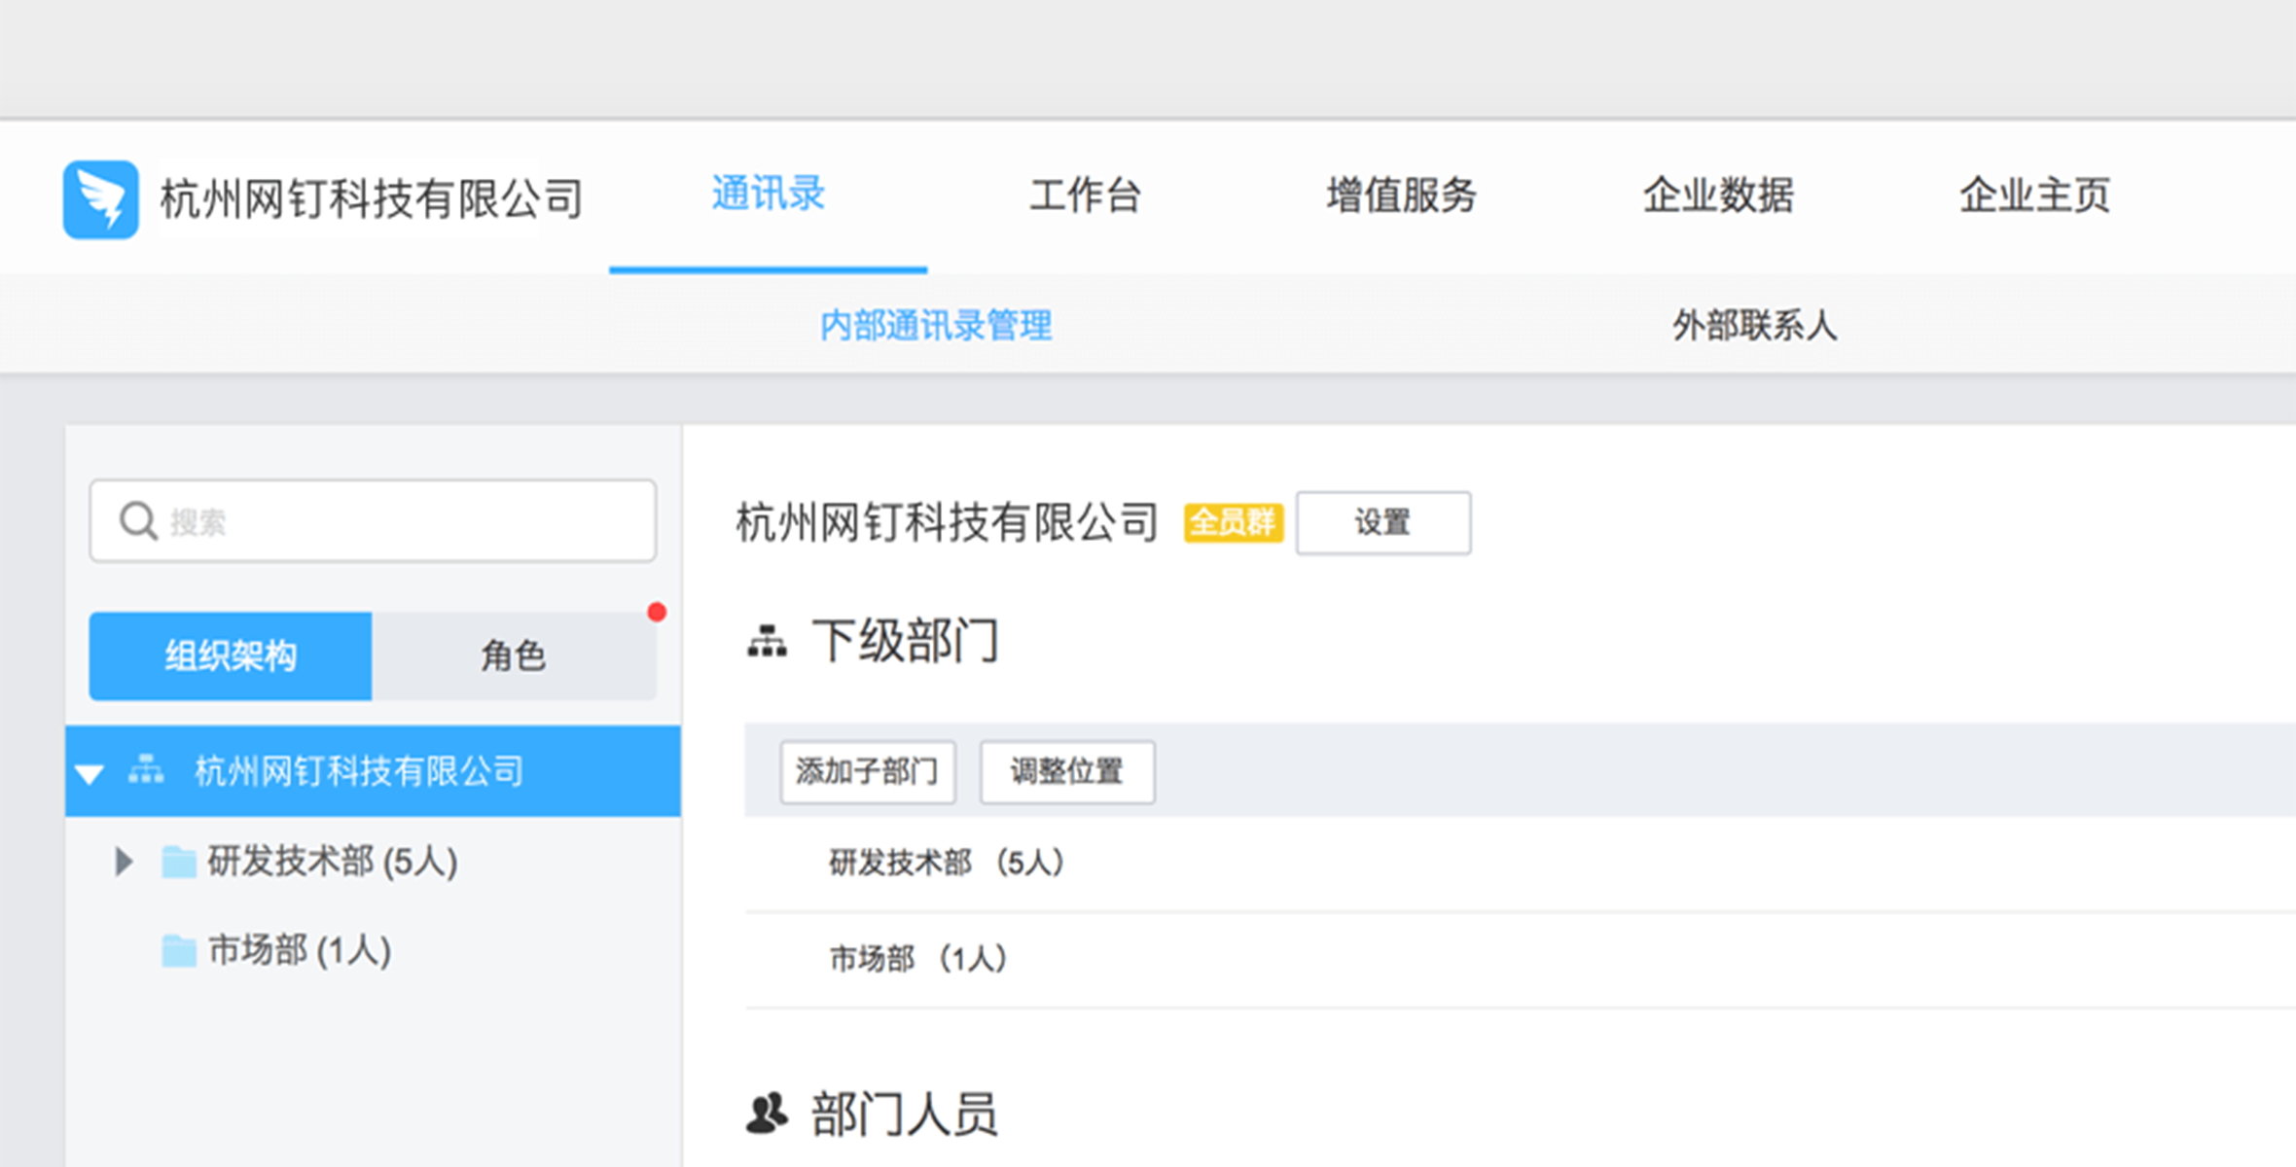Click the yellow 全员群 badge

pos(1234,522)
